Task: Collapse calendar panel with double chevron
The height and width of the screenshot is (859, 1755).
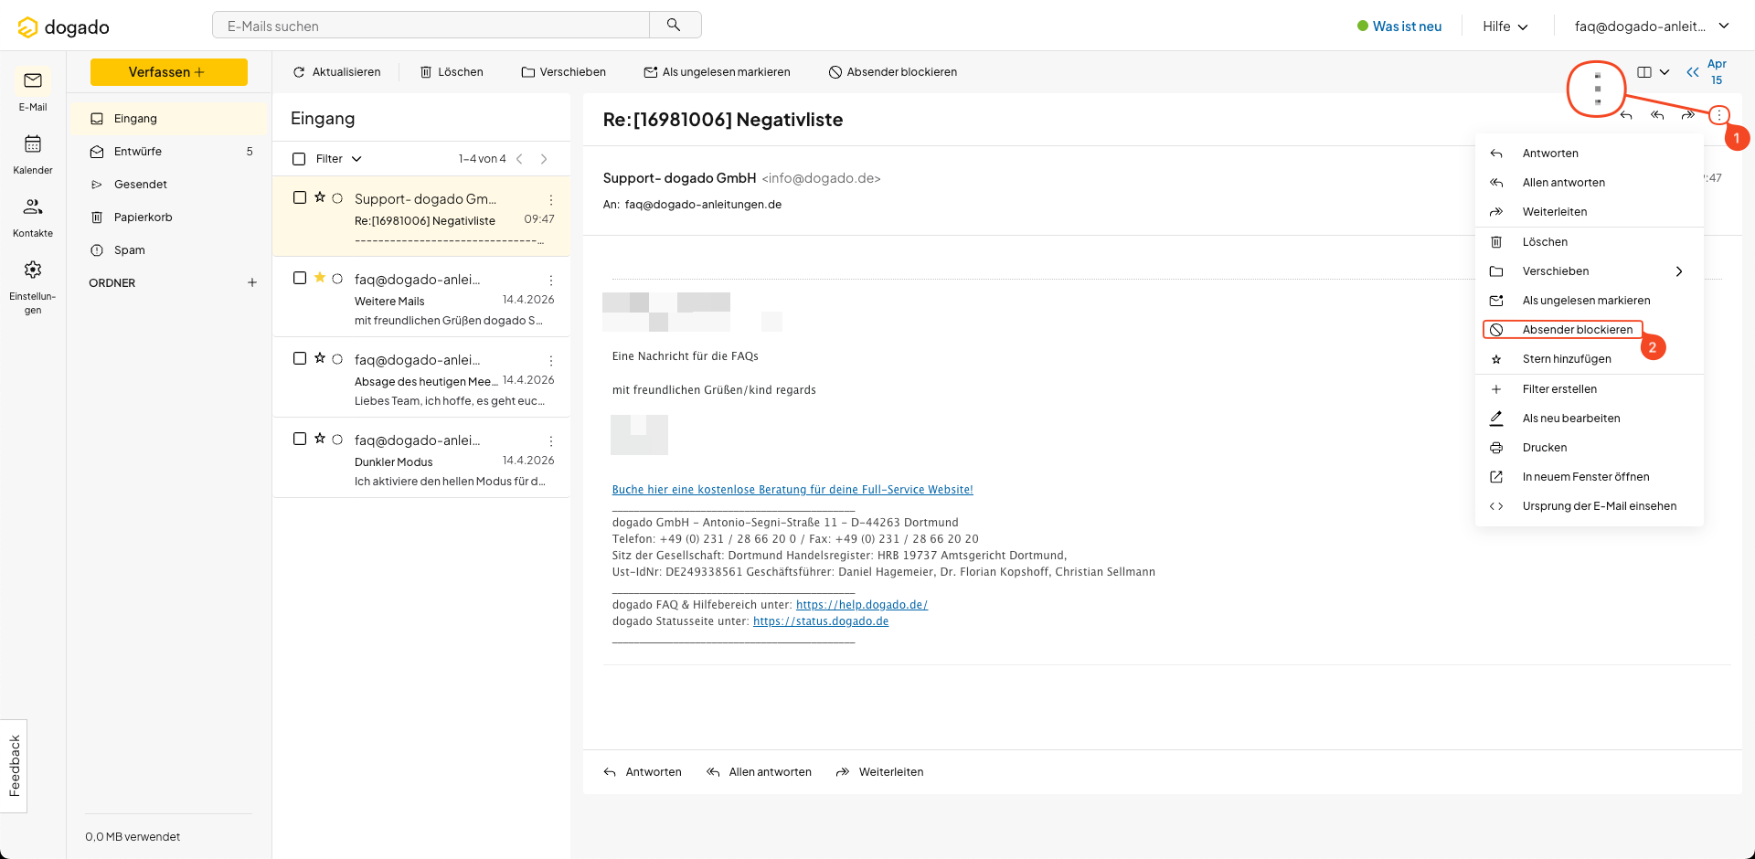Action: pyautogui.click(x=1693, y=72)
